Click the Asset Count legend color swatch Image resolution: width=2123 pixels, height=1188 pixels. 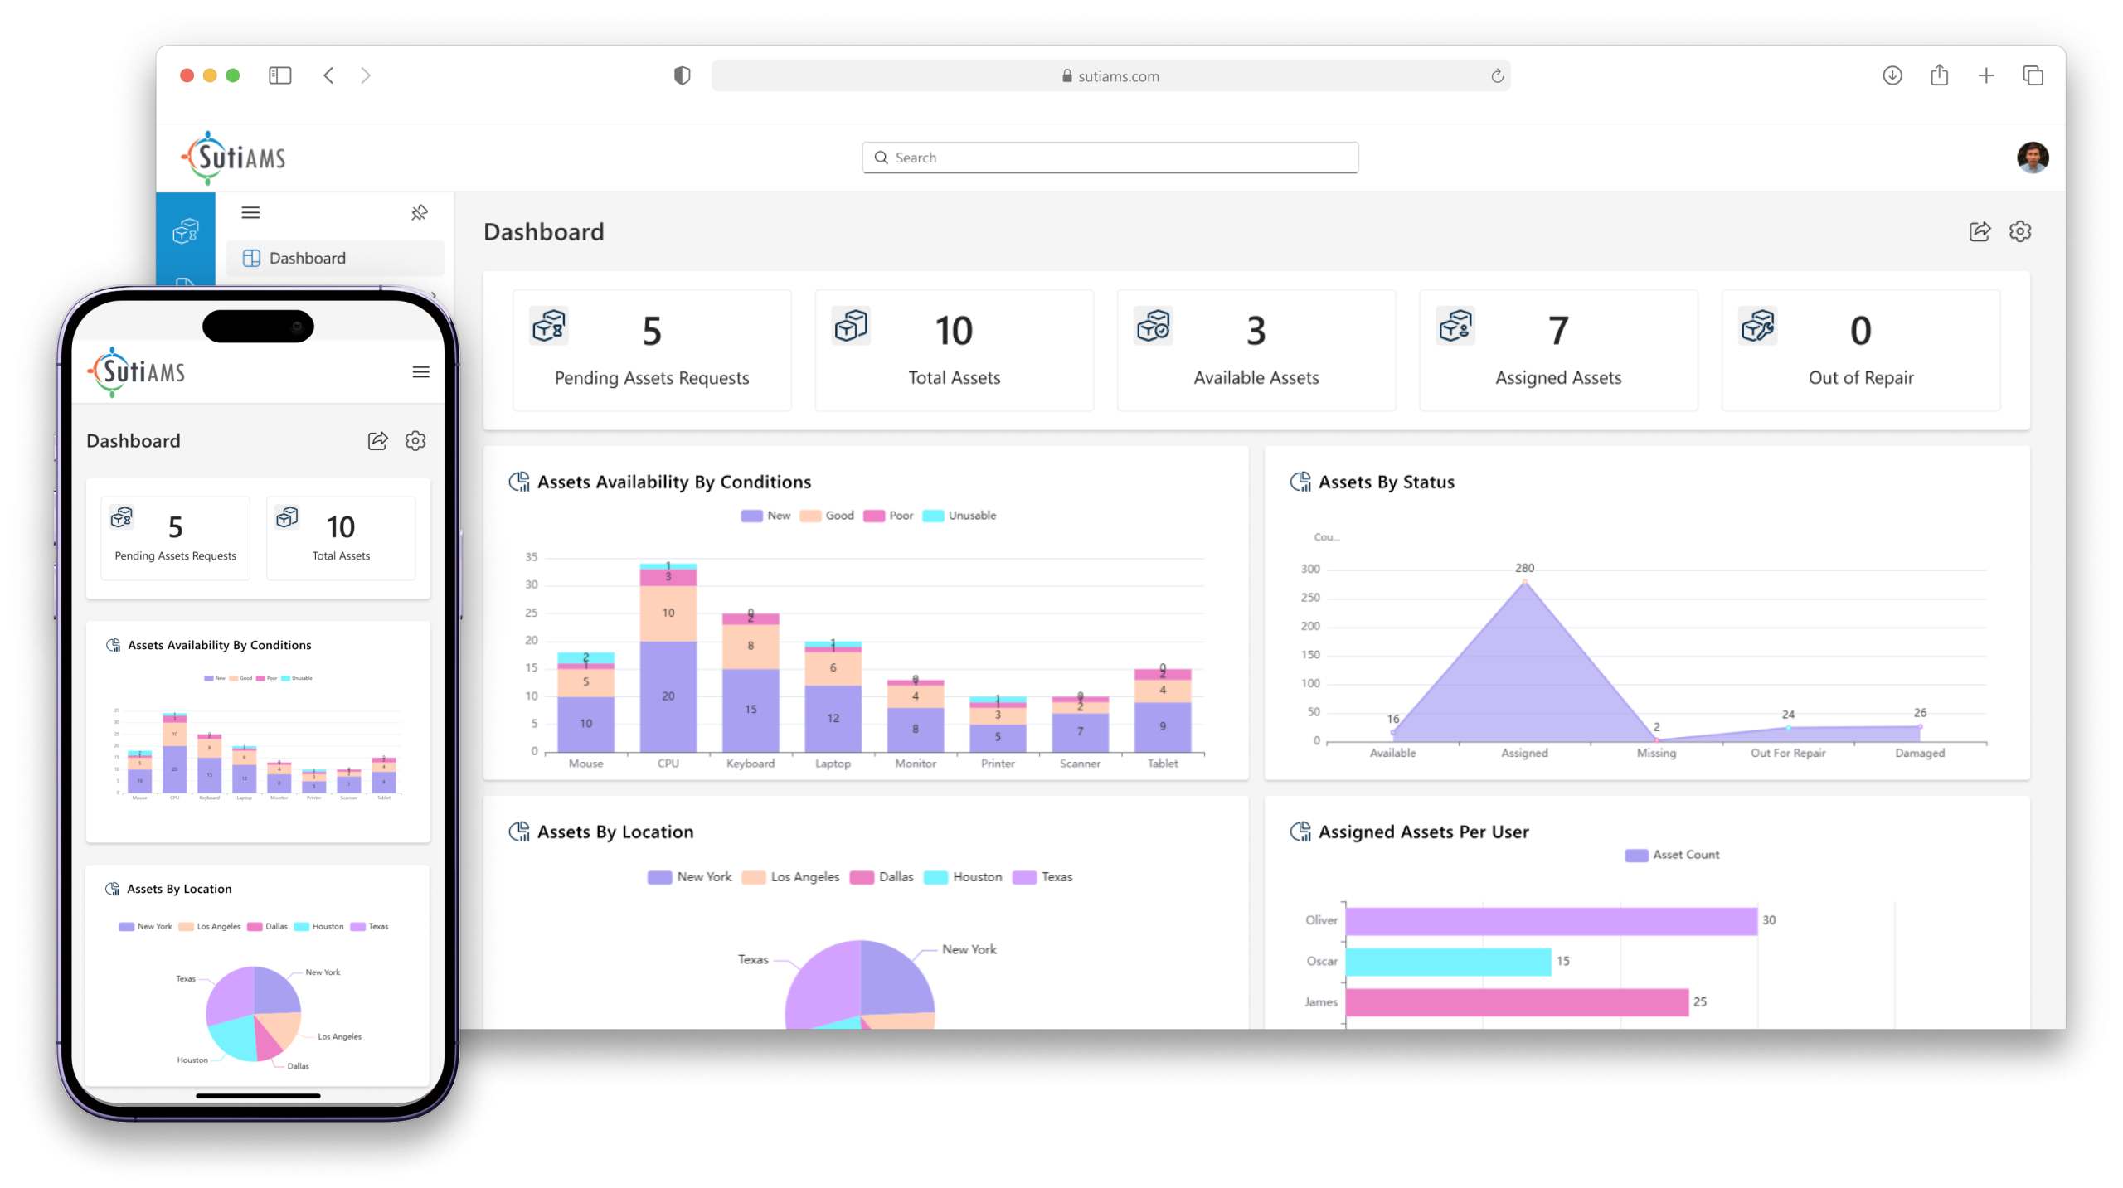point(1636,855)
